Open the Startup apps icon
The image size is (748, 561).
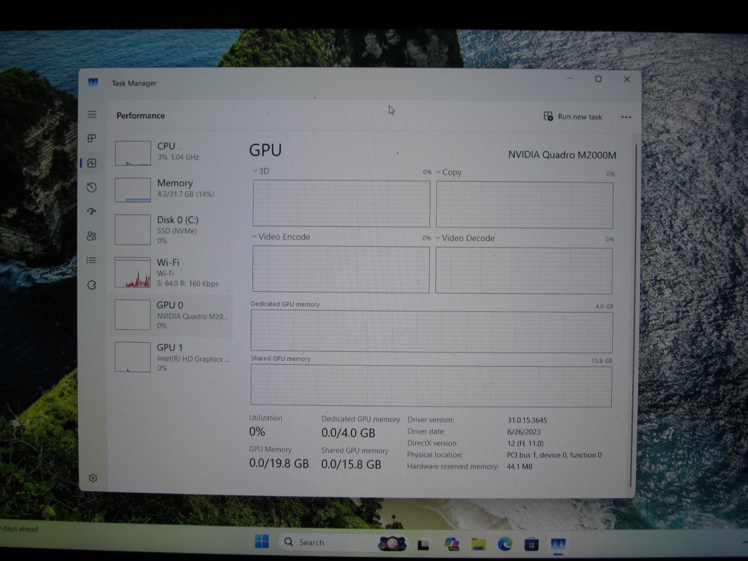tap(92, 211)
